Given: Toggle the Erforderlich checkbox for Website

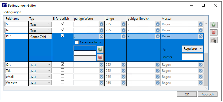Looking at the screenshot, I should pos(62,82).
